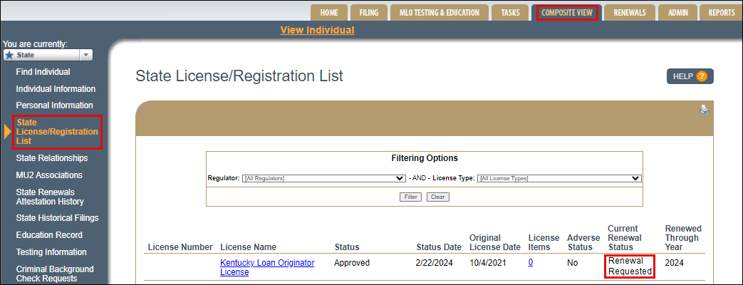743x285 pixels.
Task: Open State Historical Filings in sidebar
Action: [57, 218]
